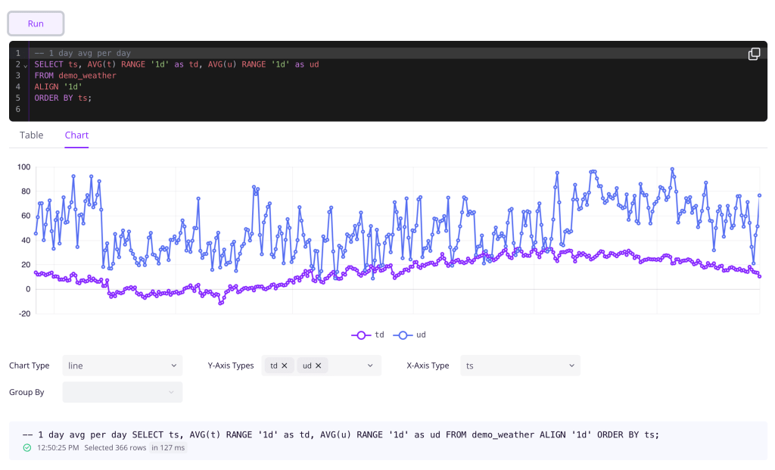Remove the td tag from Y-Axis Types
Image resolution: width=775 pixels, height=470 pixels.
pyautogui.click(x=285, y=366)
